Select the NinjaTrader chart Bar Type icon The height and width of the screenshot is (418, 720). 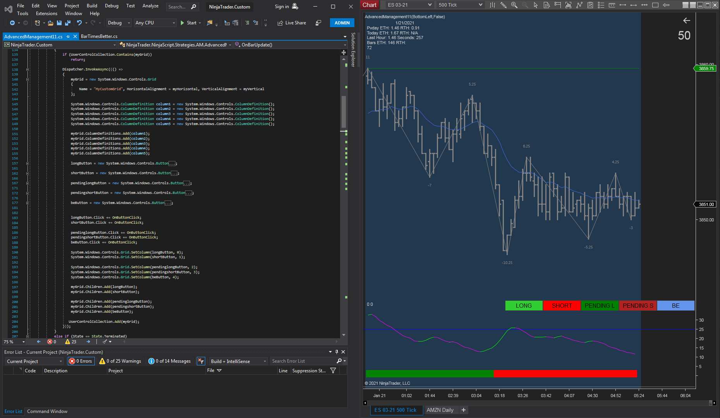pos(492,5)
